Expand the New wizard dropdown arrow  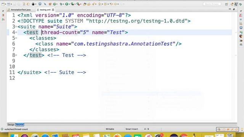(x=5, y=4)
